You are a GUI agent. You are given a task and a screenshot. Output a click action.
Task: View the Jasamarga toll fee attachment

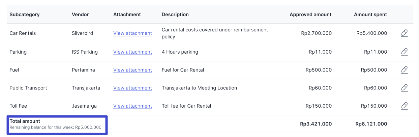[132, 106]
